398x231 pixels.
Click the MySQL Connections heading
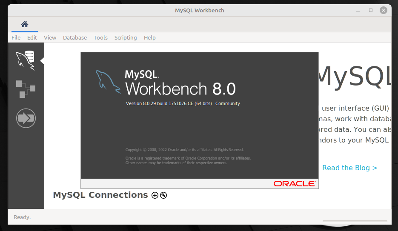point(100,195)
